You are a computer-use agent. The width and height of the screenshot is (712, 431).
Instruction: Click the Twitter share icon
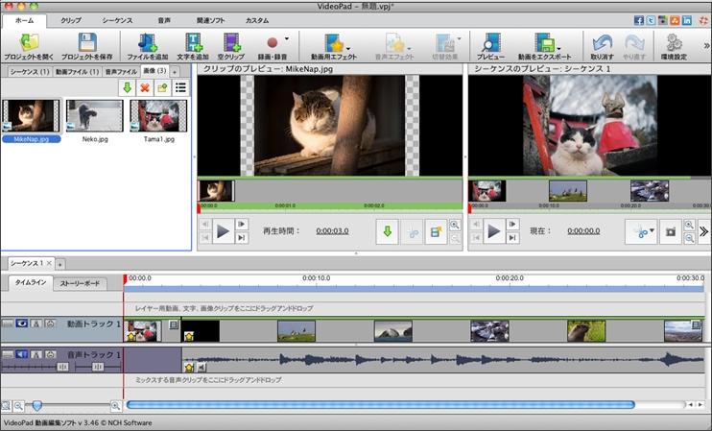pyautogui.click(x=651, y=20)
